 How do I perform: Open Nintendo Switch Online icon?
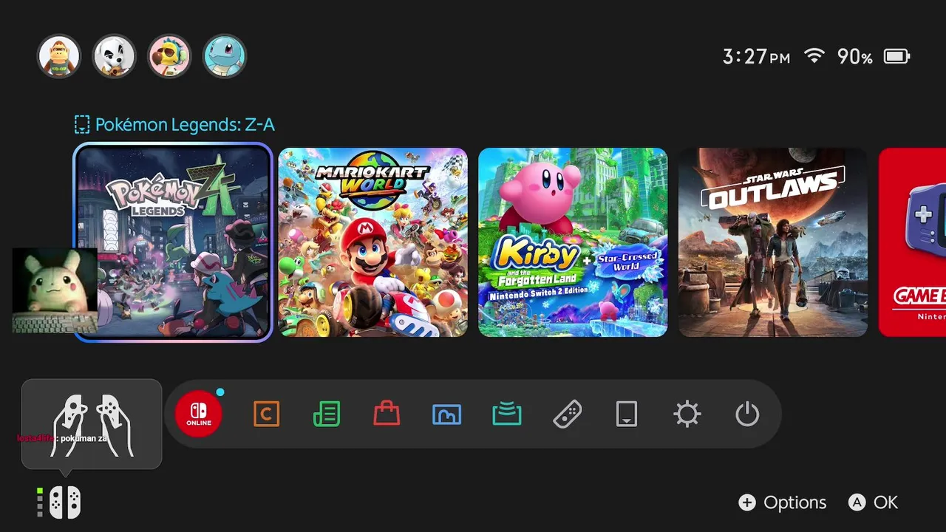[199, 414]
